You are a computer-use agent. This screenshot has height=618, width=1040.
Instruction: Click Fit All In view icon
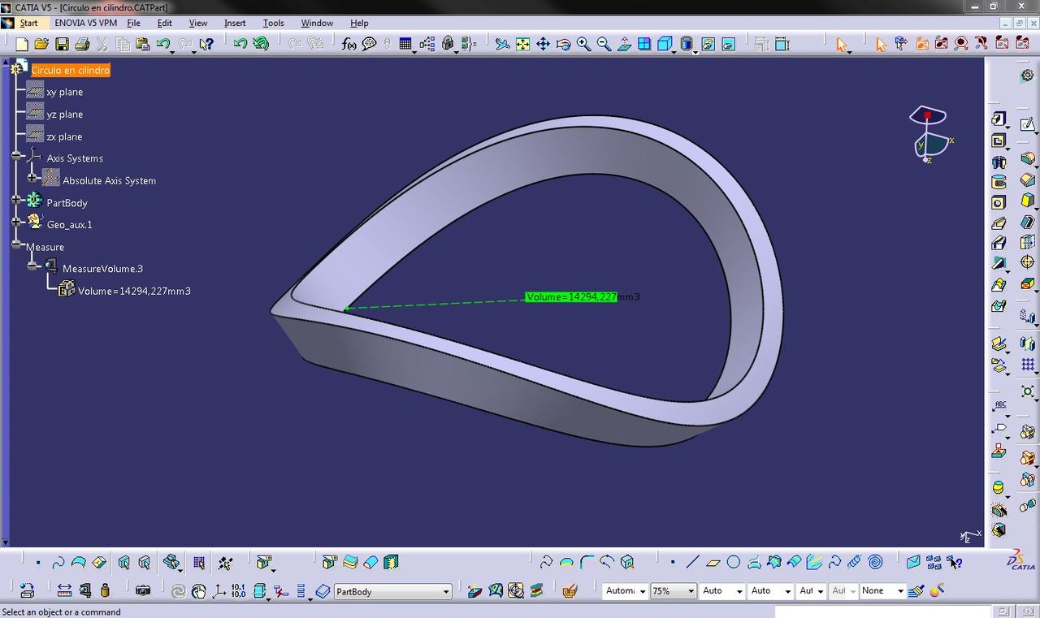[x=522, y=44]
